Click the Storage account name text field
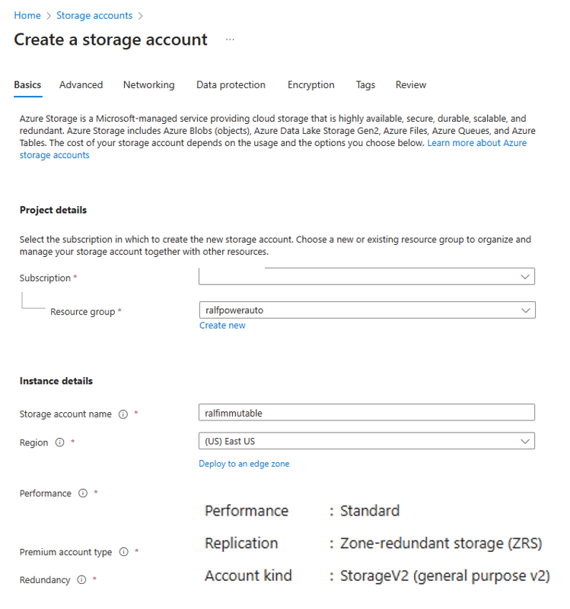 [x=366, y=413]
